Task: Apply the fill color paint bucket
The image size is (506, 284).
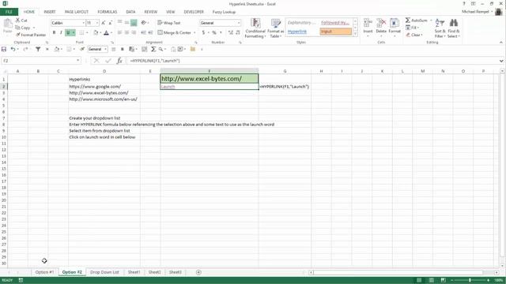Action: coord(96,32)
